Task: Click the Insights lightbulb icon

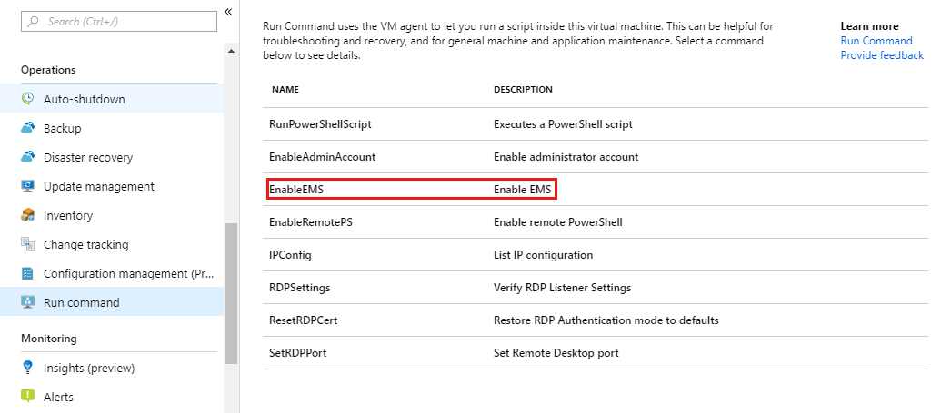Action: (x=27, y=368)
